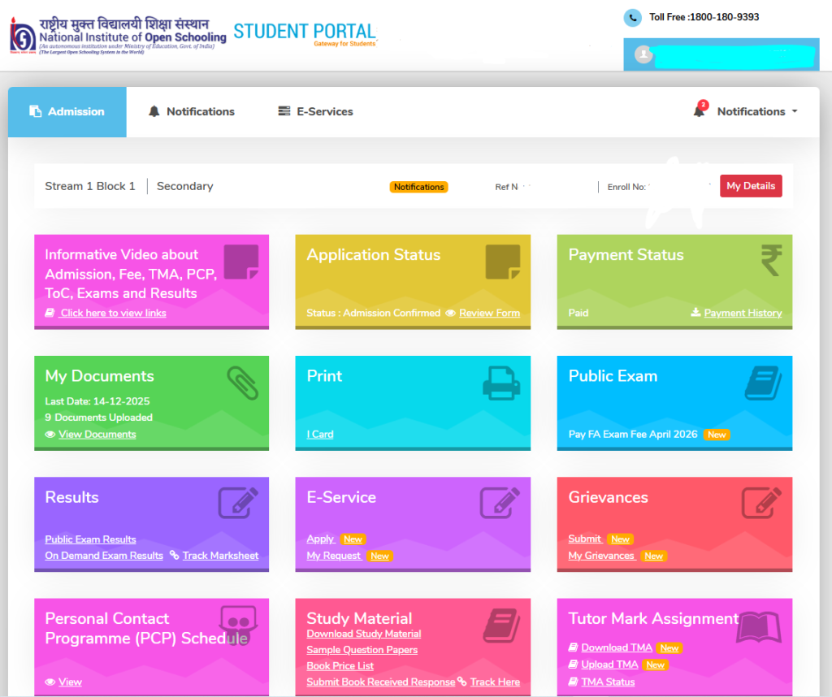Select the pencil icon on Results card
The height and width of the screenshot is (697, 832).
238,502
